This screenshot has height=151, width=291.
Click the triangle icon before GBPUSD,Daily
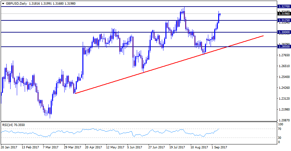(3, 3)
